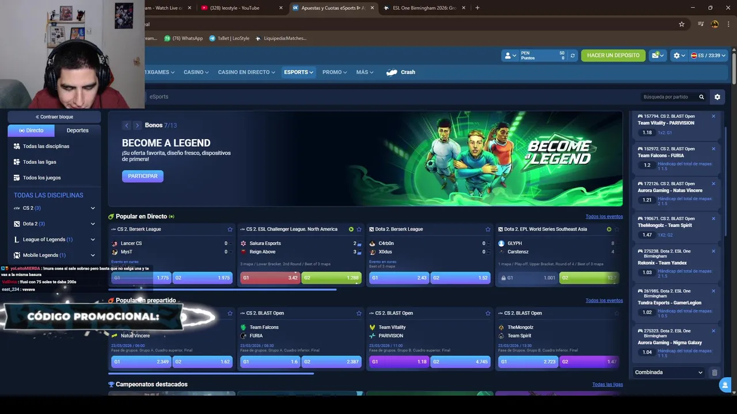Favorite the Team Falcons vs FURIA match
Viewport: 737px width, 414px height.
359,313
